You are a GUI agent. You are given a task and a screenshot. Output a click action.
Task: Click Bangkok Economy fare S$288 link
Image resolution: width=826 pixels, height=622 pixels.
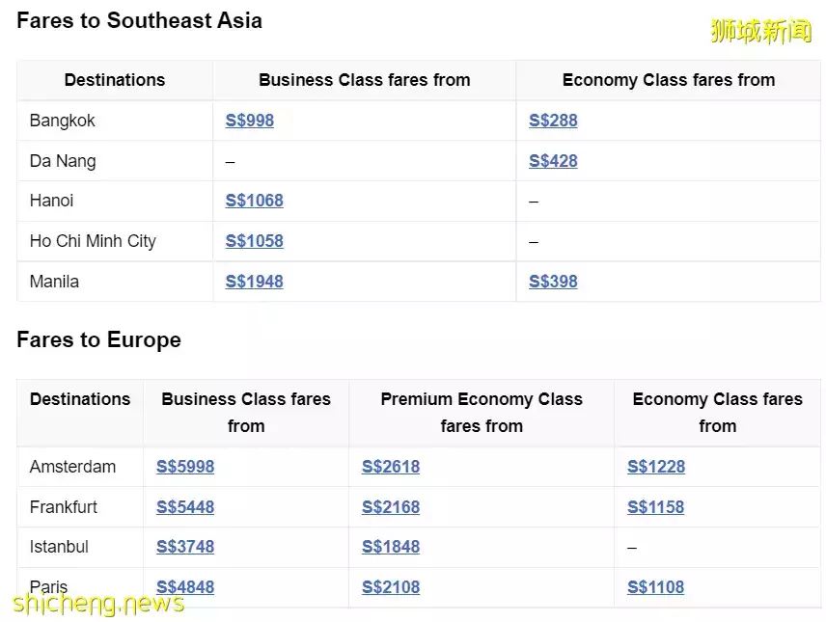coord(553,121)
